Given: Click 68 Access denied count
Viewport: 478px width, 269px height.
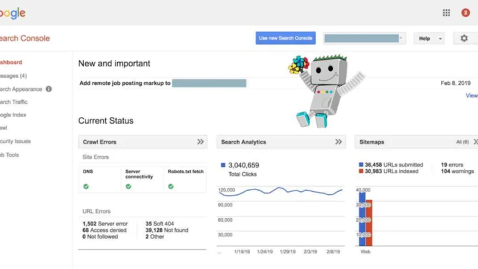Looking at the screenshot, I should tap(104, 230).
